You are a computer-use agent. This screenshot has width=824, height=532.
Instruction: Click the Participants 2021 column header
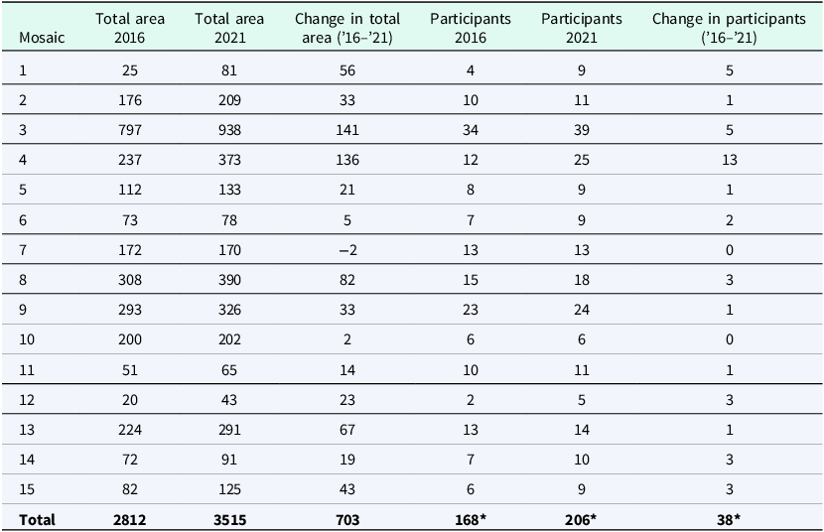581,28
